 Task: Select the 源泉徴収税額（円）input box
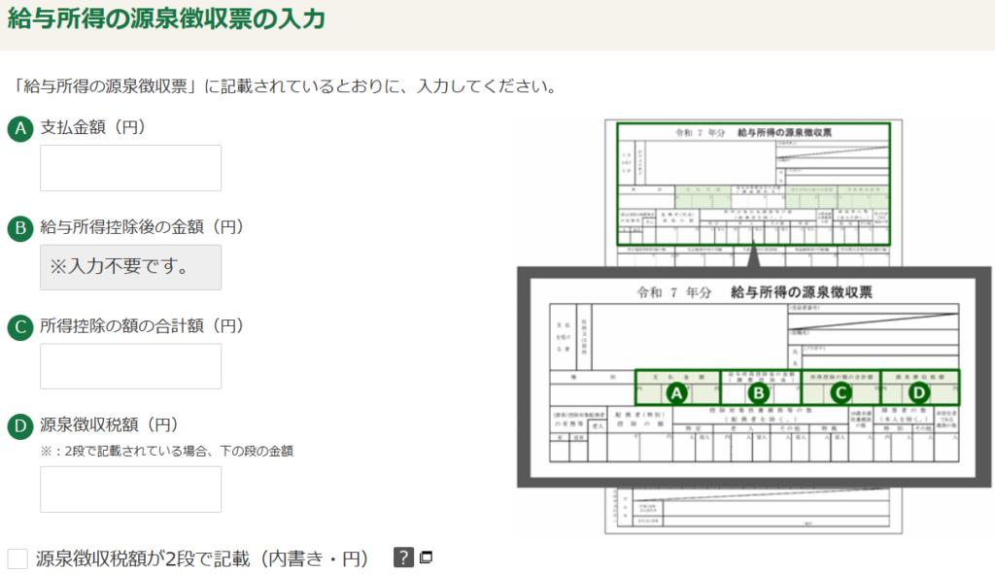130,489
